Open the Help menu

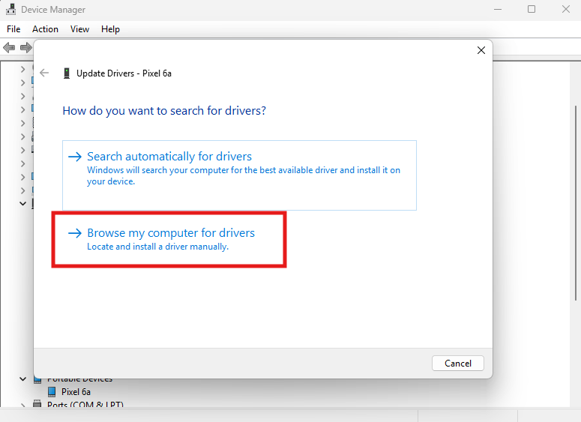tap(110, 29)
